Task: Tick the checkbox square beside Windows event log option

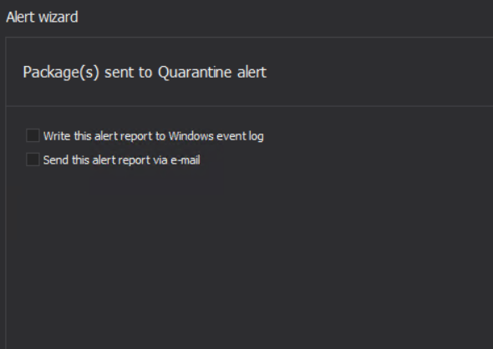Action: coord(33,136)
